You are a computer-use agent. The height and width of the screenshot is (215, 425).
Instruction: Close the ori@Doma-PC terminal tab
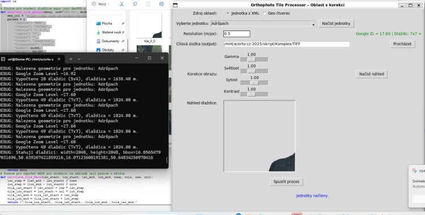59,59
